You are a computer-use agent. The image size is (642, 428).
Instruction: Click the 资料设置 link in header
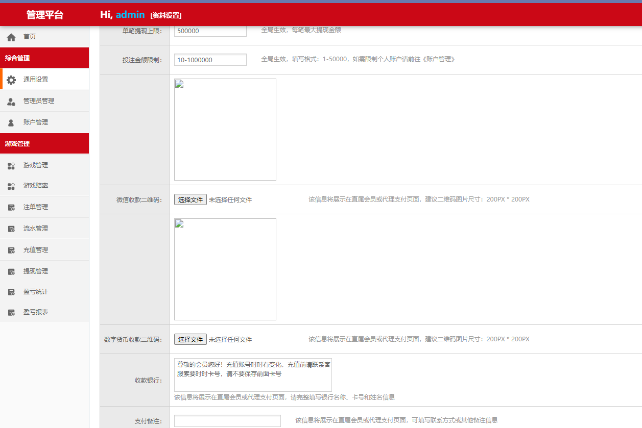(x=166, y=15)
